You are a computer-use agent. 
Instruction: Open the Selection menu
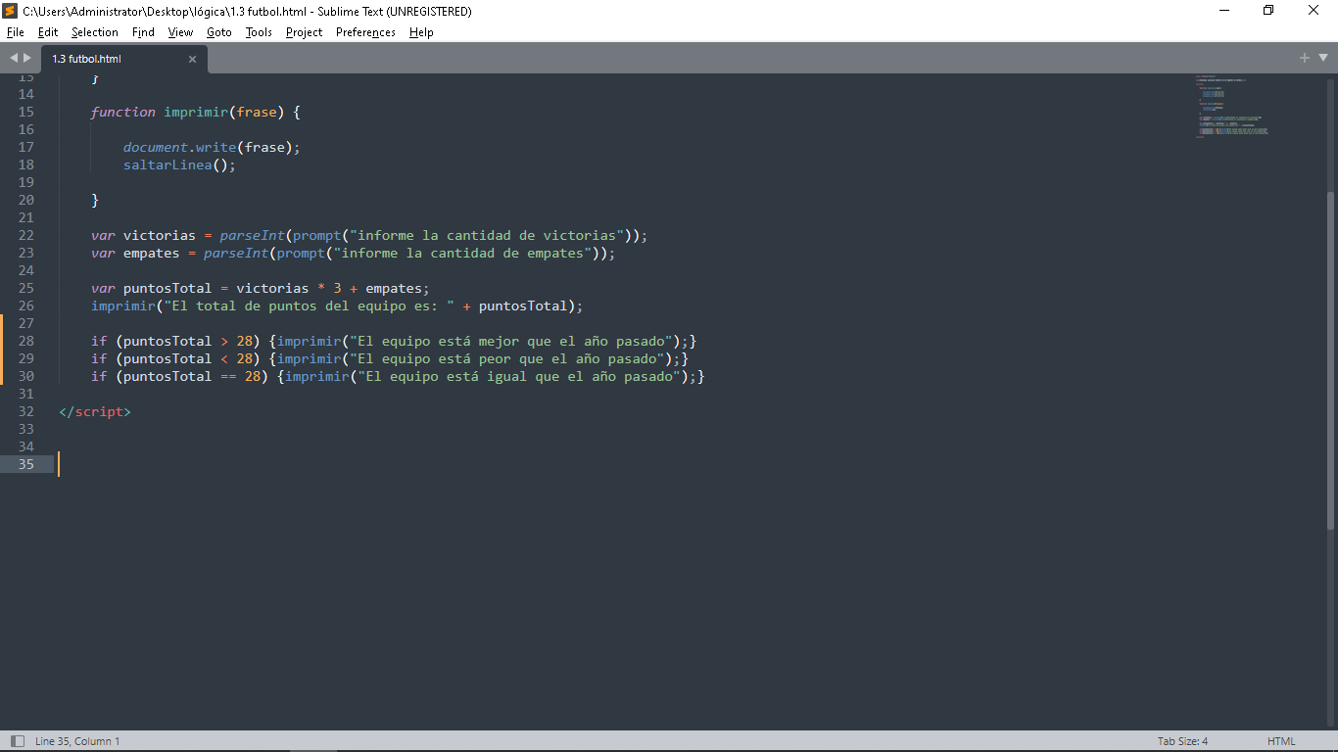click(x=95, y=32)
